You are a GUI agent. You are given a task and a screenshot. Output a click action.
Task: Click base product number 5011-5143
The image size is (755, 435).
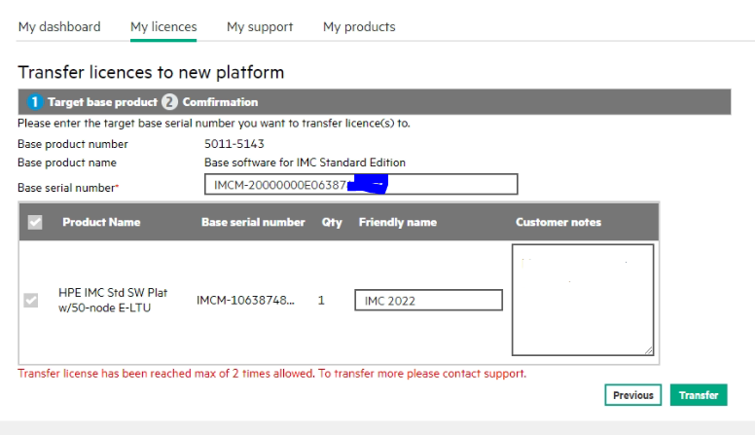click(x=234, y=144)
